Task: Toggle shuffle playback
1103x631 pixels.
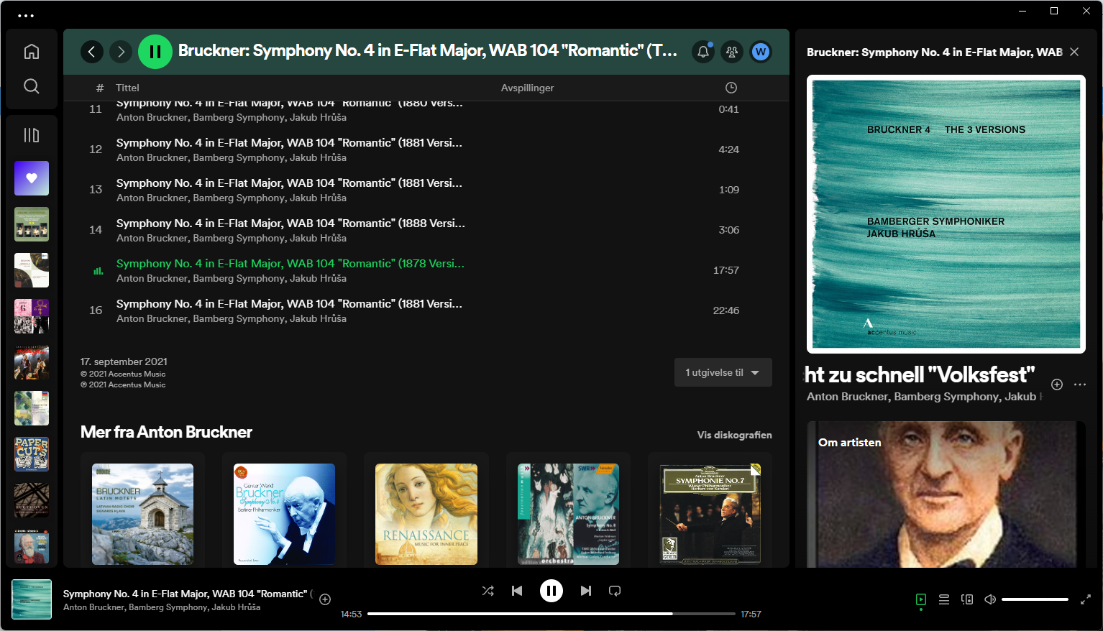Action: tap(488, 591)
